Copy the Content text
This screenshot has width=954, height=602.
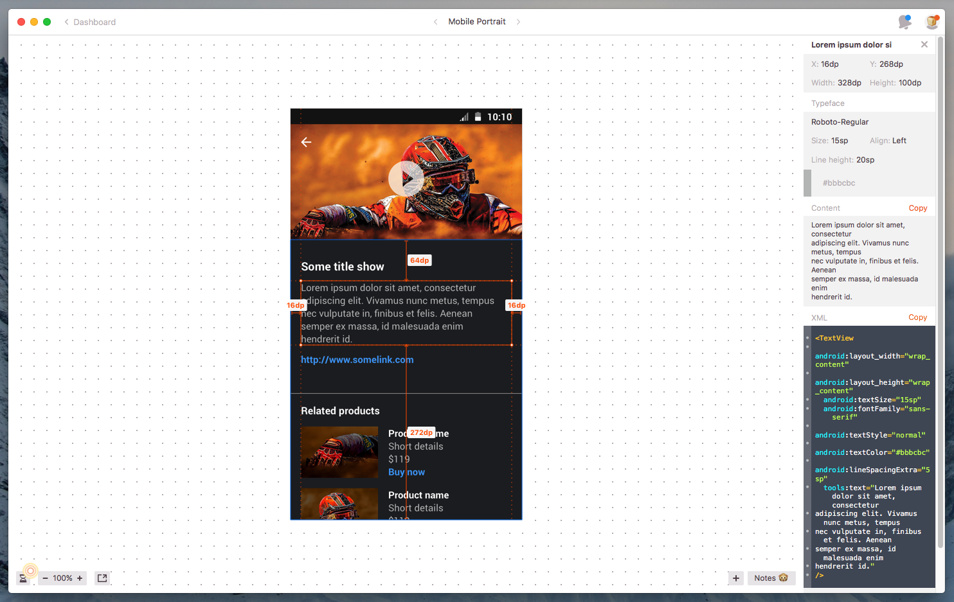point(917,208)
